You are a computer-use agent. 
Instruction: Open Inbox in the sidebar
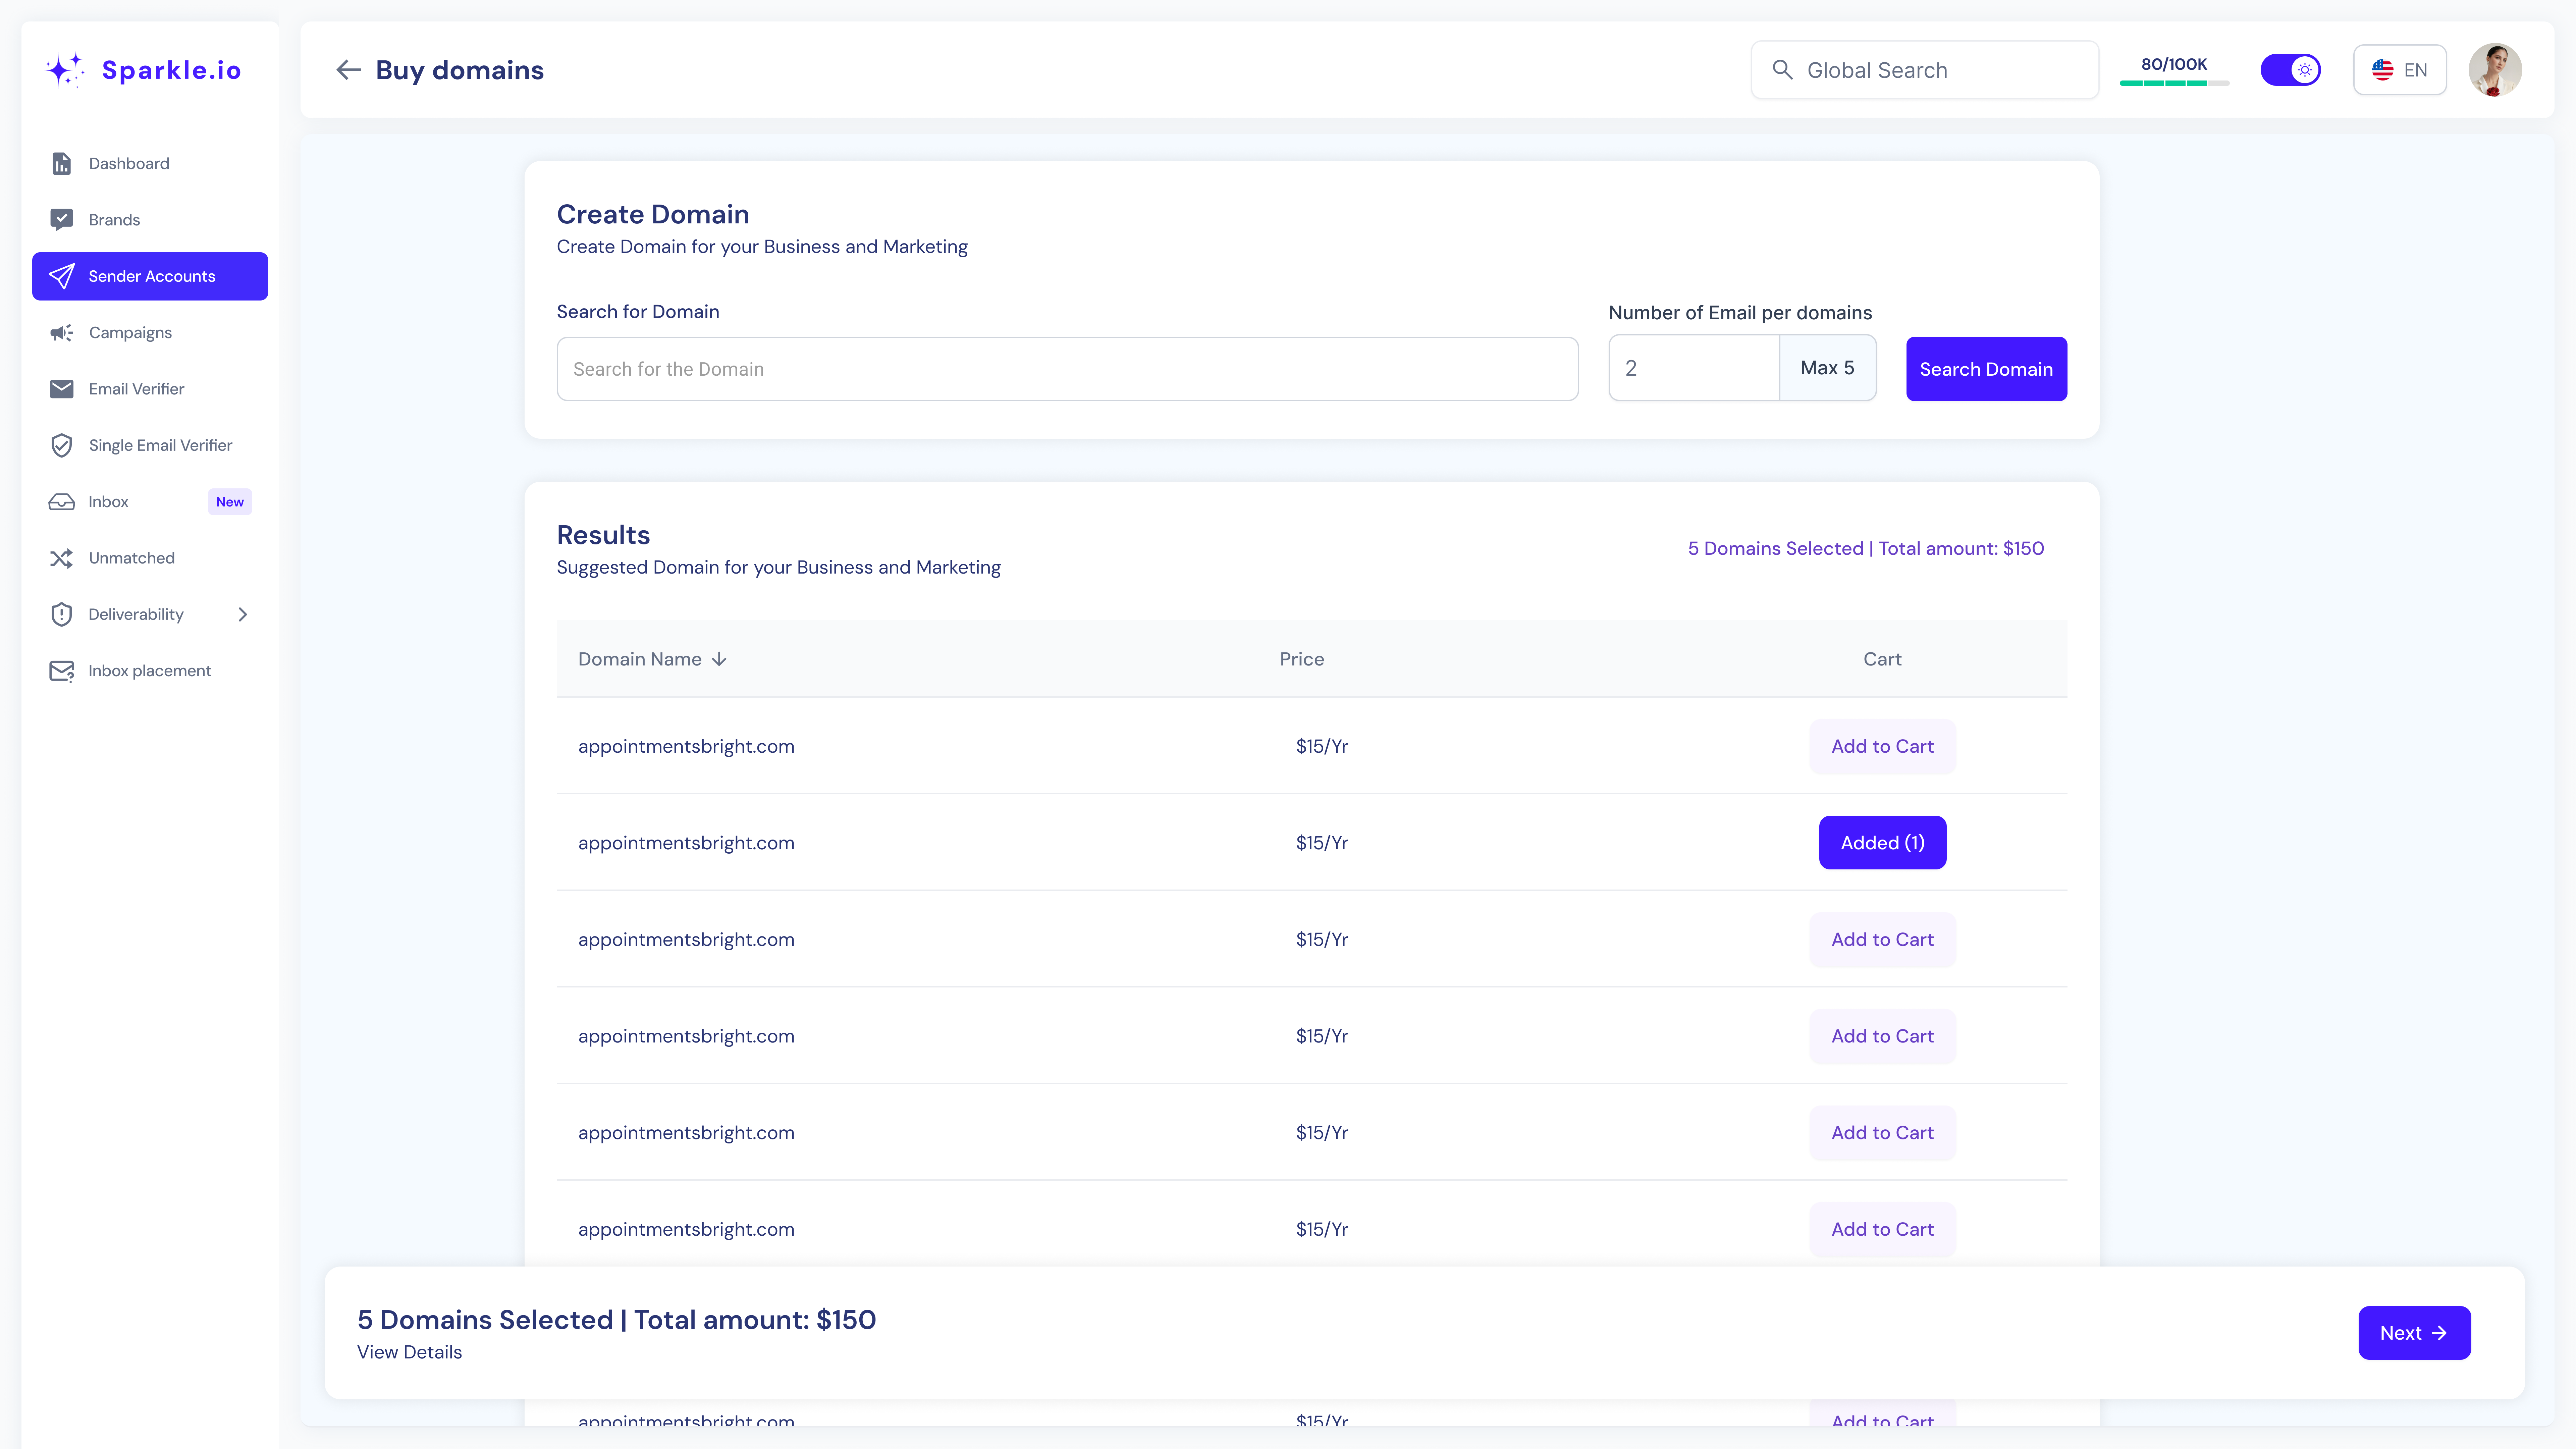(x=108, y=502)
